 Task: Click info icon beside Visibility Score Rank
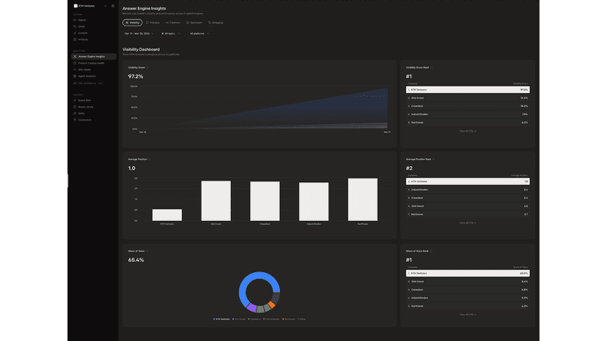[432, 67]
